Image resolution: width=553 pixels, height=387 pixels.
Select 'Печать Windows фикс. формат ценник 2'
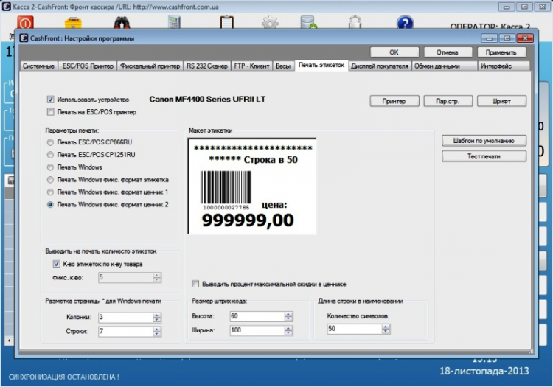tap(50, 204)
